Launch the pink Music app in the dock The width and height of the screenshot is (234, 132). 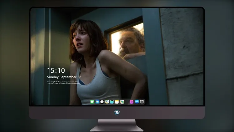point(131,102)
